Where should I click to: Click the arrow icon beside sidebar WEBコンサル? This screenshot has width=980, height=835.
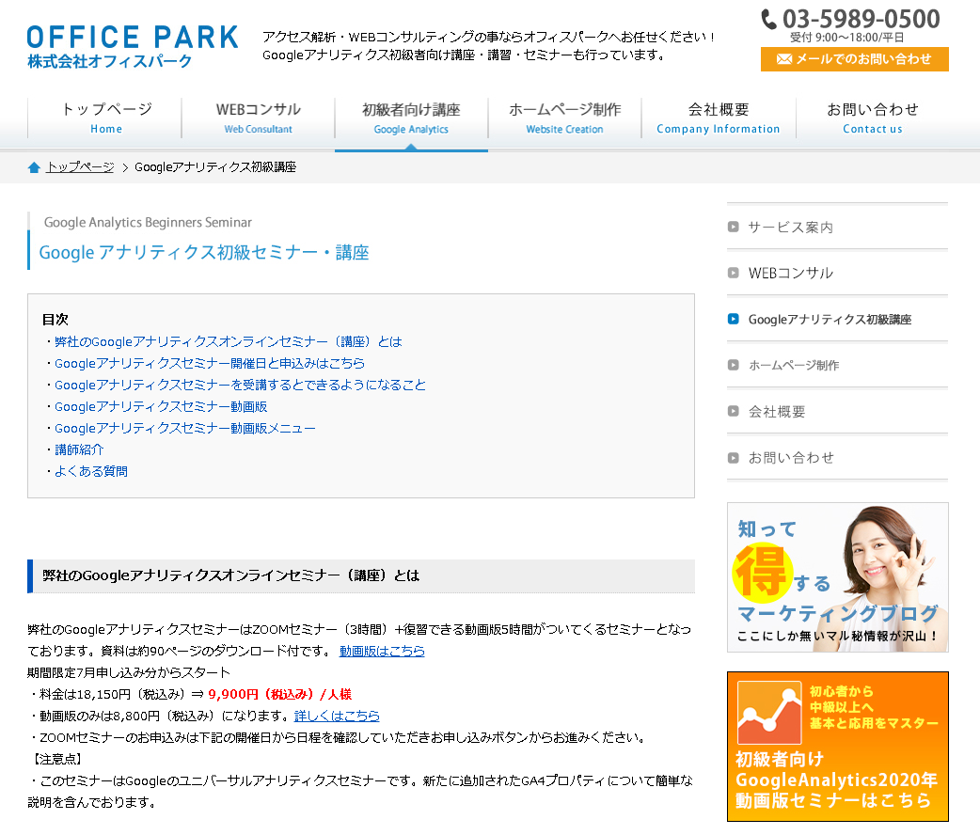coord(734,273)
